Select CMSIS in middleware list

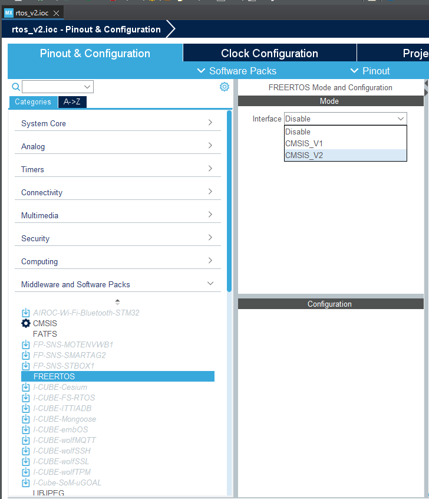click(45, 323)
